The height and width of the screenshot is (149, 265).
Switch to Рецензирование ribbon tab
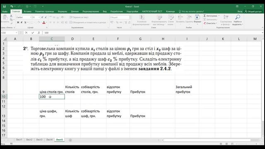click(x=91, y=12)
